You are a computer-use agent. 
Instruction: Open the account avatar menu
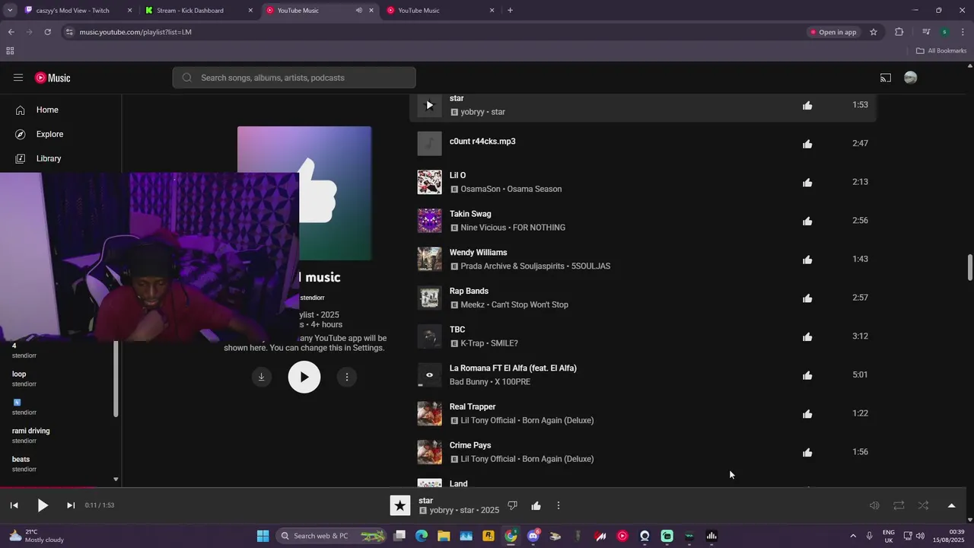pos(910,78)
